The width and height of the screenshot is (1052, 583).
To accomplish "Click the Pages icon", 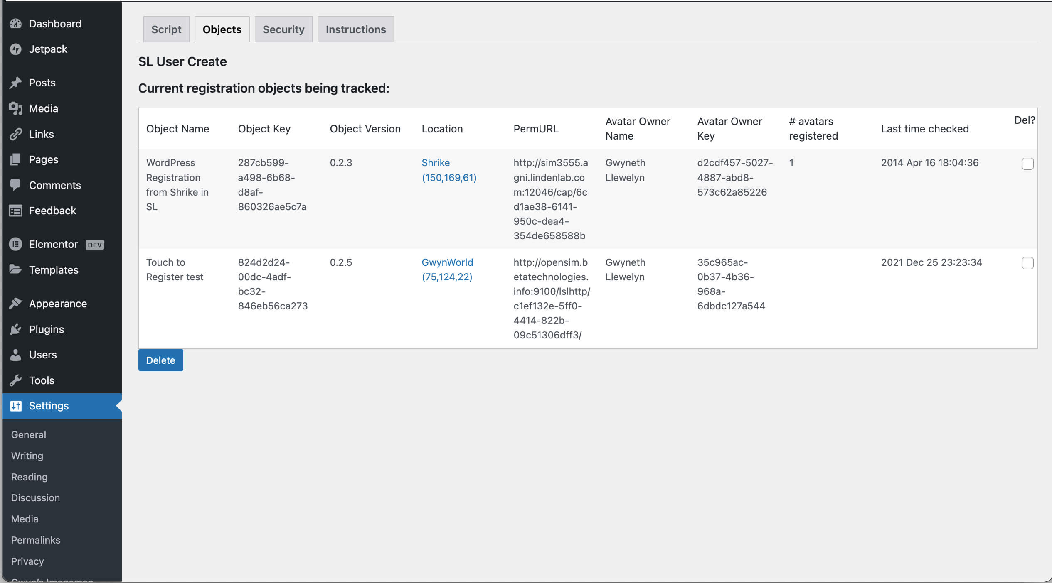I will (16, 159).
